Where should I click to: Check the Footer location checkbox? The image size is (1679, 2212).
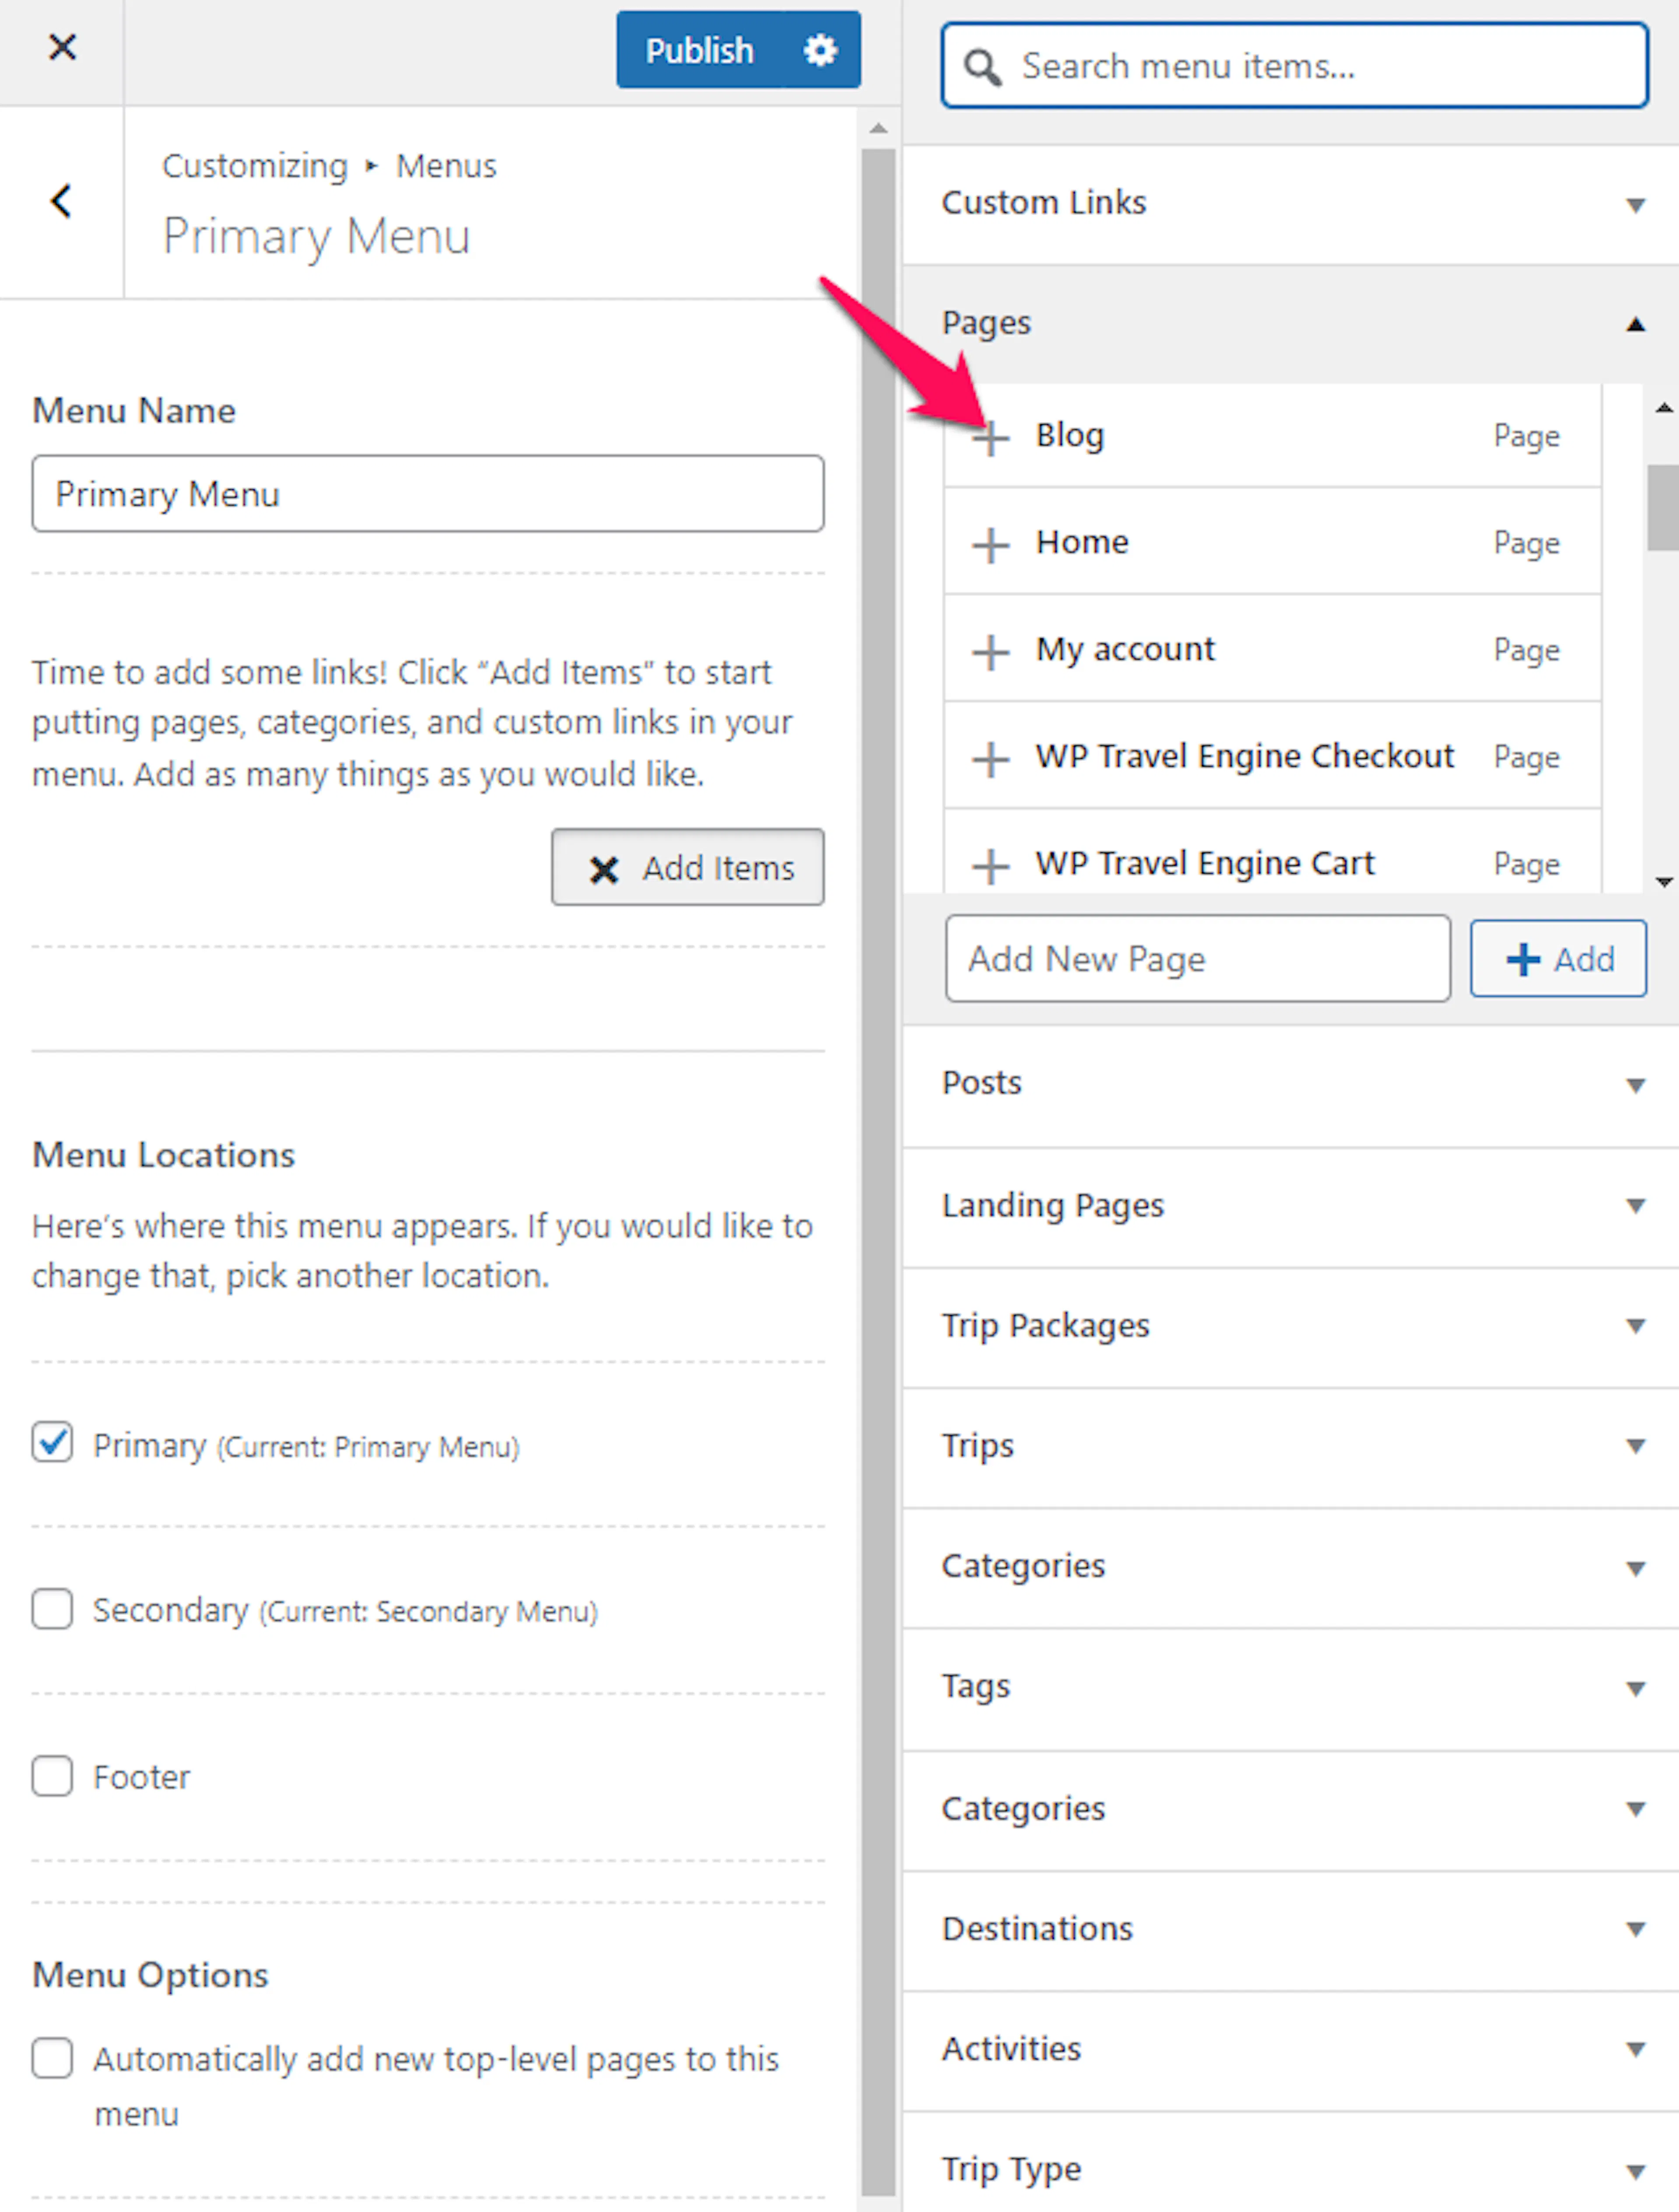coord(52,1776)
